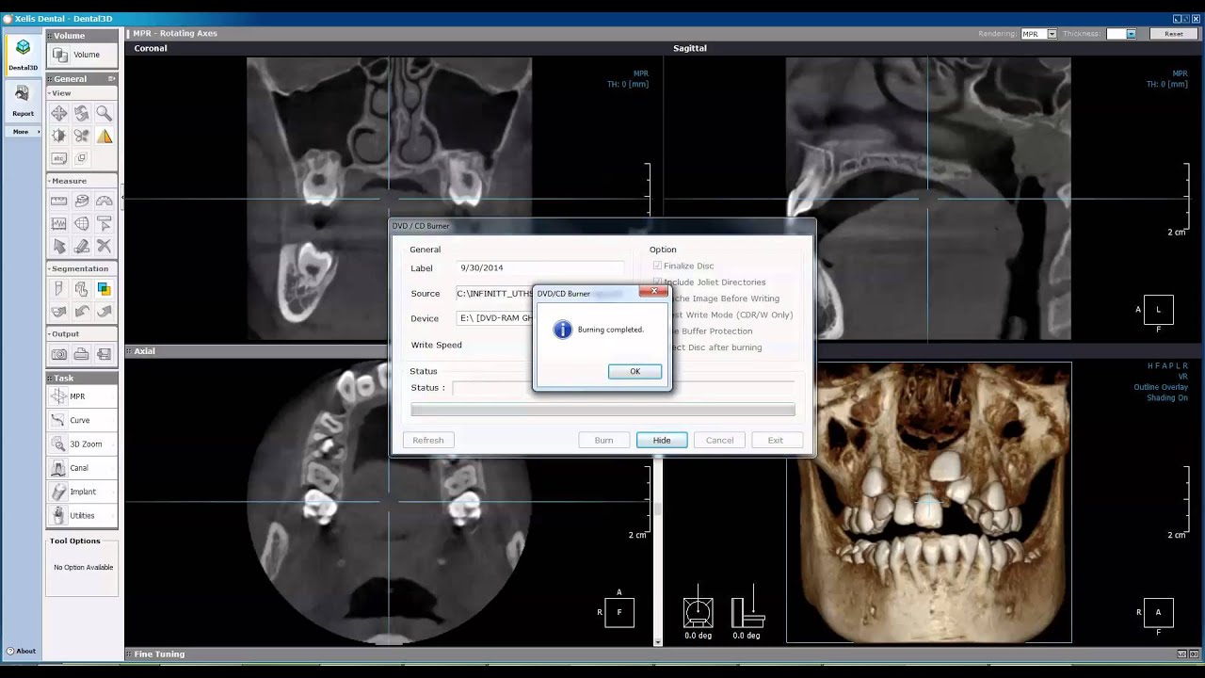1205x678 pixels.
Task: Click the Reset button
Action: 1174,34
